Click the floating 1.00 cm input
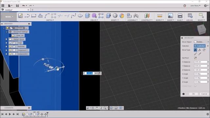The height and width of the screenshot is (118, 210). (90, 73)
